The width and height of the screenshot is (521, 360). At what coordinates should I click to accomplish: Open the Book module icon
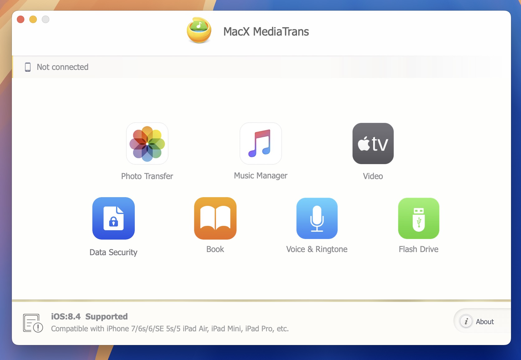click(x=215, y=218)
